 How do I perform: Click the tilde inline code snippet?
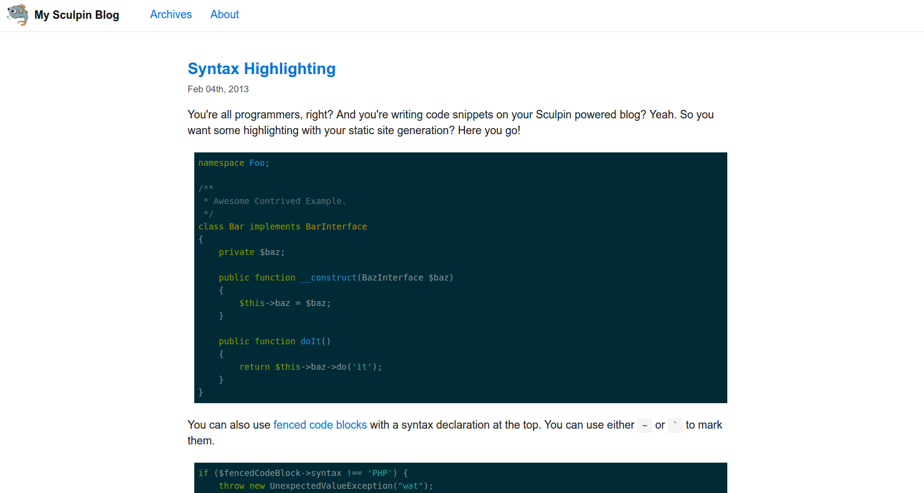(x=645, y=426)
